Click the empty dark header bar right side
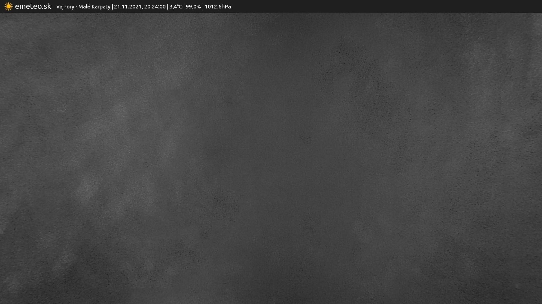The image size is (542, 304). (395, 6)
